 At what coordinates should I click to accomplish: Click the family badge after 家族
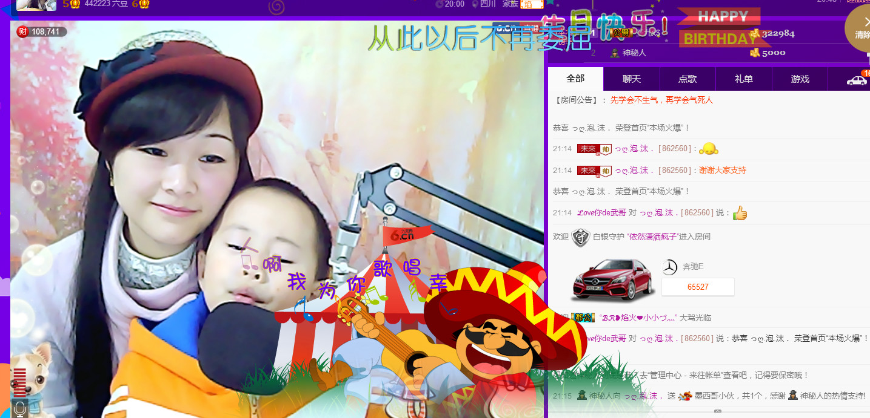(532, 4)
